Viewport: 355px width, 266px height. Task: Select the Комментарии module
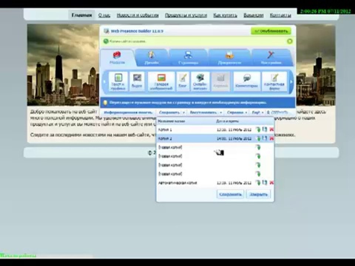[247, 82]
